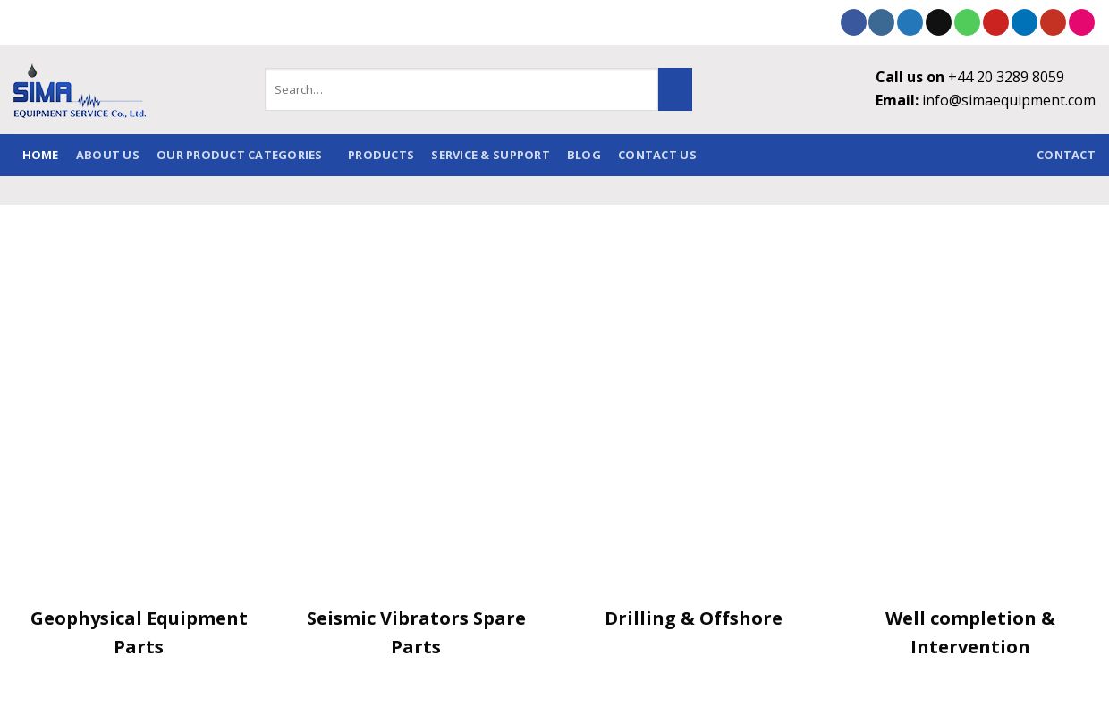Viewport: 1109px width, 715px height.
Task: Click the info@simaequipment.com email link
Action: (x=1009, y=100)
